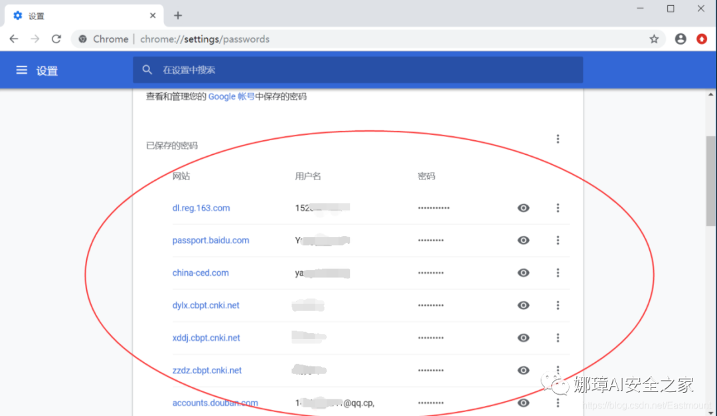The width and height of the screenshot is (717, 416).
Task: Open the three-dot menu for china-ced.com
Action: coord(558,272)
